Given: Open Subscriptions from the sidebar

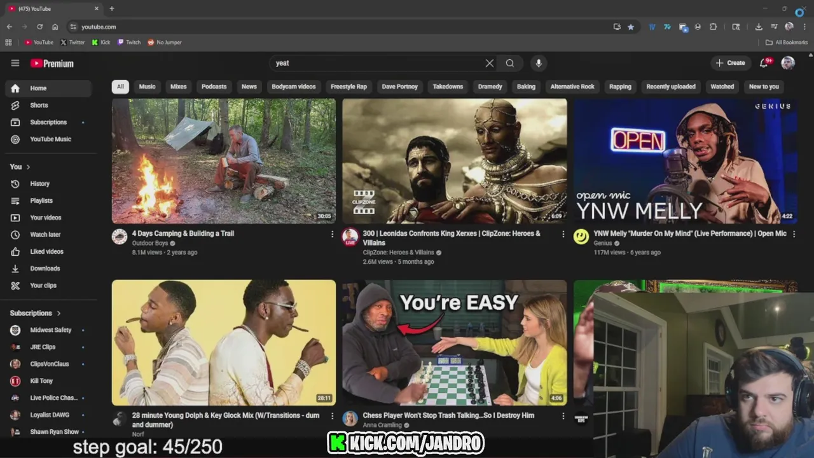Looking at the screenshot, I should 48,122.
